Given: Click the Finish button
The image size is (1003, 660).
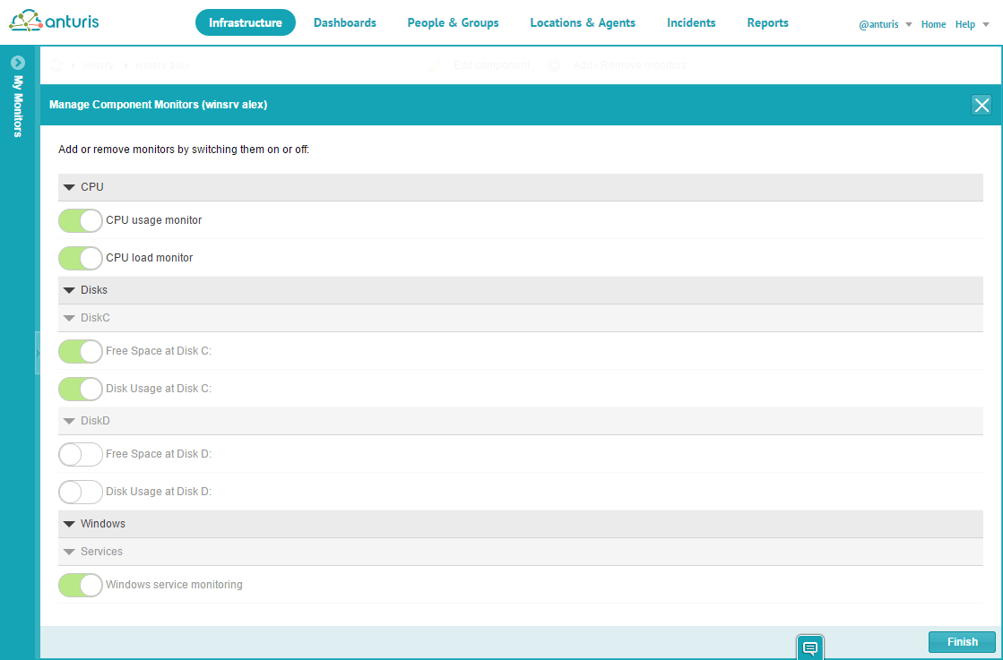Looking at the screenshot, I should 962,642.
